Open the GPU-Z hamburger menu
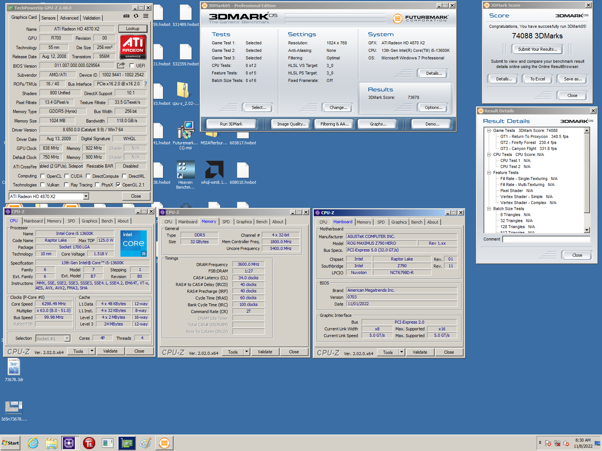This screenshot has width=602, height=451. (146, 16)
